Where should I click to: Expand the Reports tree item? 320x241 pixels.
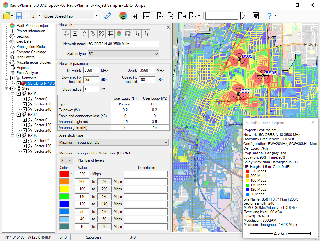coord(24,68)
